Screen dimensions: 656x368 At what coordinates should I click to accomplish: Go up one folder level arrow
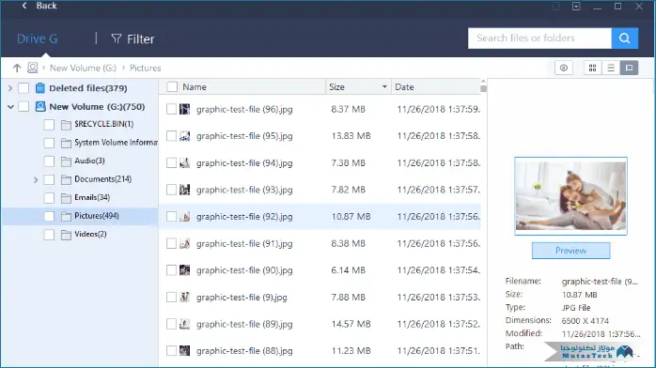point(17,68)
